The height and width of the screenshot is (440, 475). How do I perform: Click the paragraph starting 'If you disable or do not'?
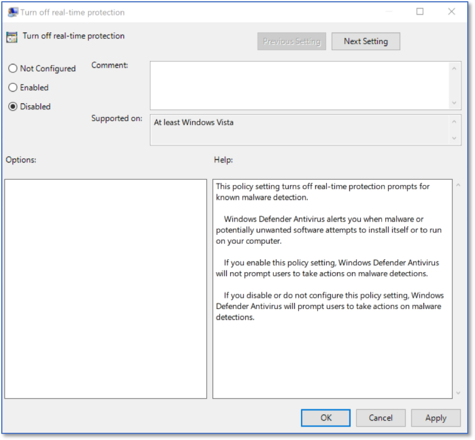(x=329, y=306)
